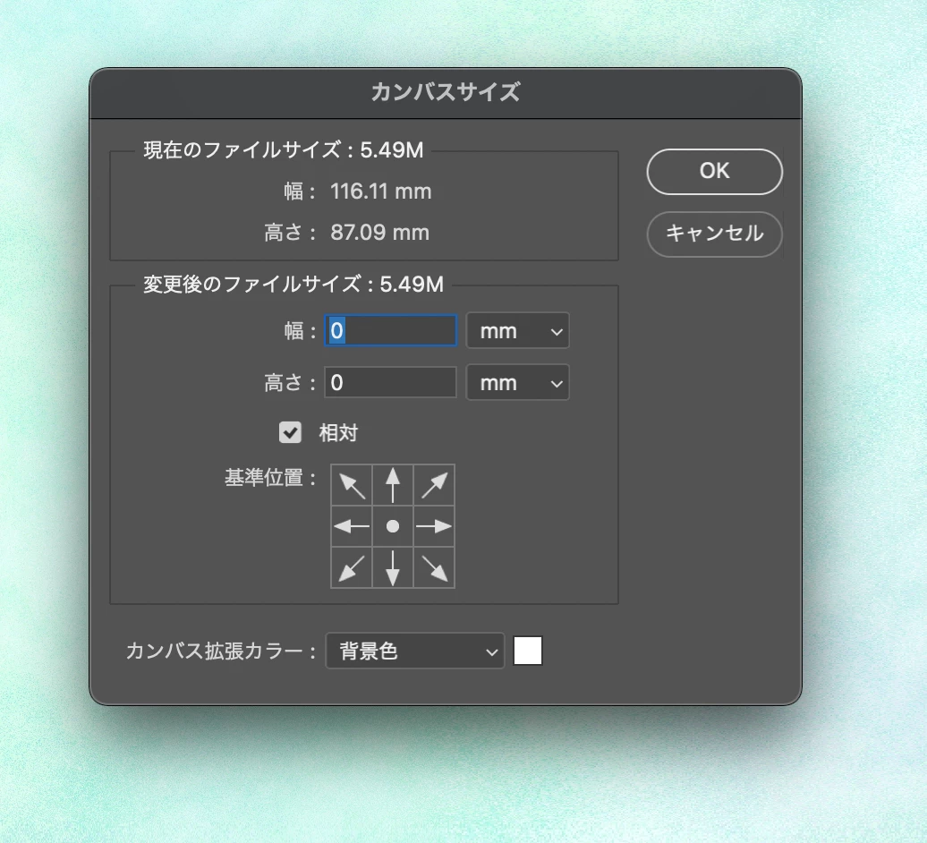Click the 現在のファイルサイズ : 5.49M label
The height and width of the screenshot is (843, 927).
point(284,150)
